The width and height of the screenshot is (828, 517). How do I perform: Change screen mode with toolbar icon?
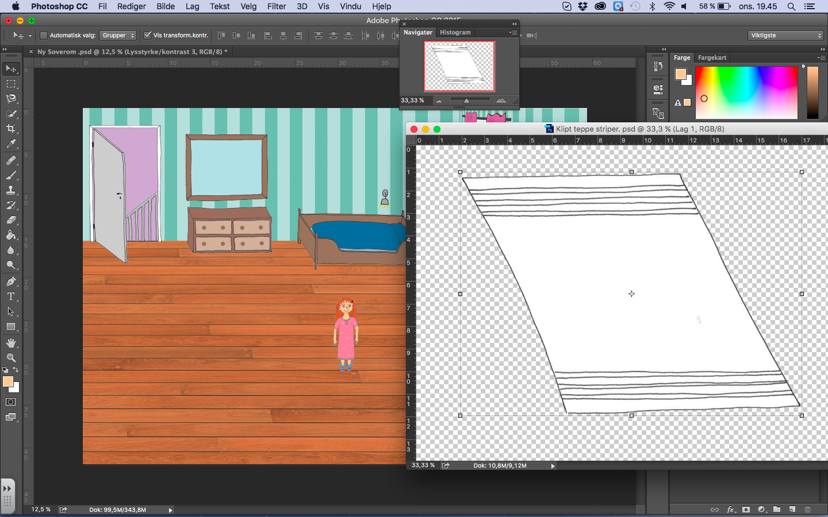[11, 417]
